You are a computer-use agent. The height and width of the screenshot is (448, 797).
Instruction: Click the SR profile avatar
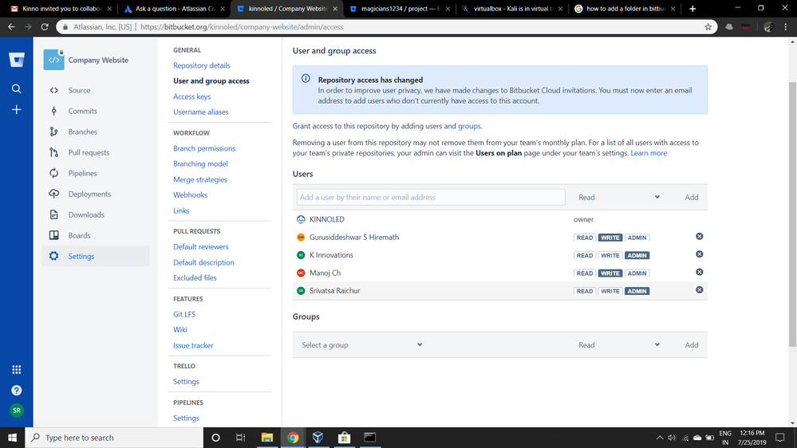[x=16, y=411]
